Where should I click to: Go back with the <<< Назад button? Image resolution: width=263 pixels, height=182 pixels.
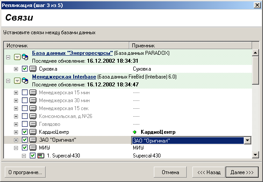click(209, 172)
